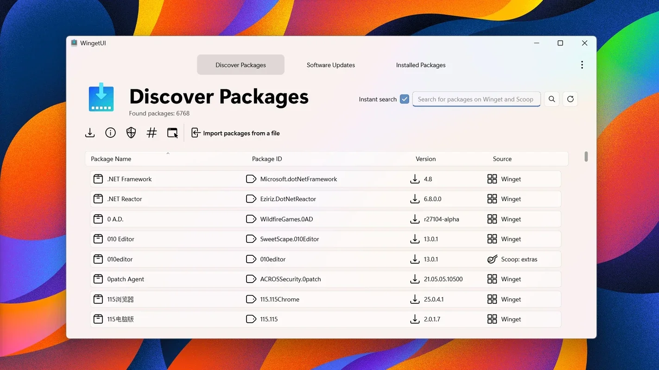Click the magnifier search button
Image resolution: width=659 pixels, height=370 pixels.
[551, 99]
